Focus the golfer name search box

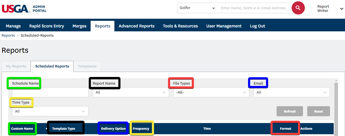tap(253, 8)
